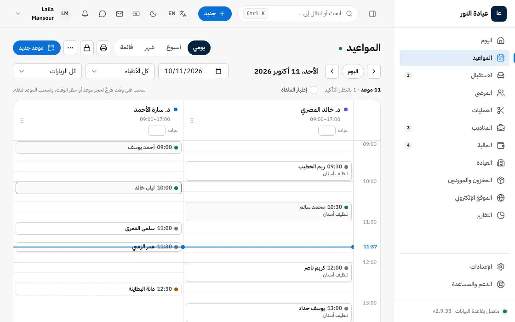
Task: Click the موعد جديد new appointment button
Action: (37, 48)
